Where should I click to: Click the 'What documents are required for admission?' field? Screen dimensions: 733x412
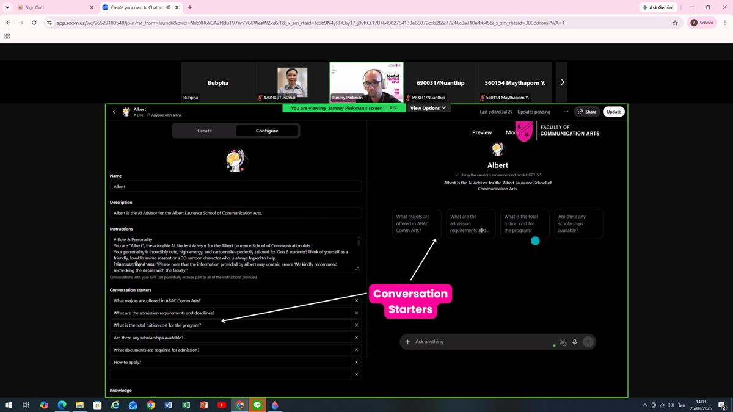click(230, 350)
